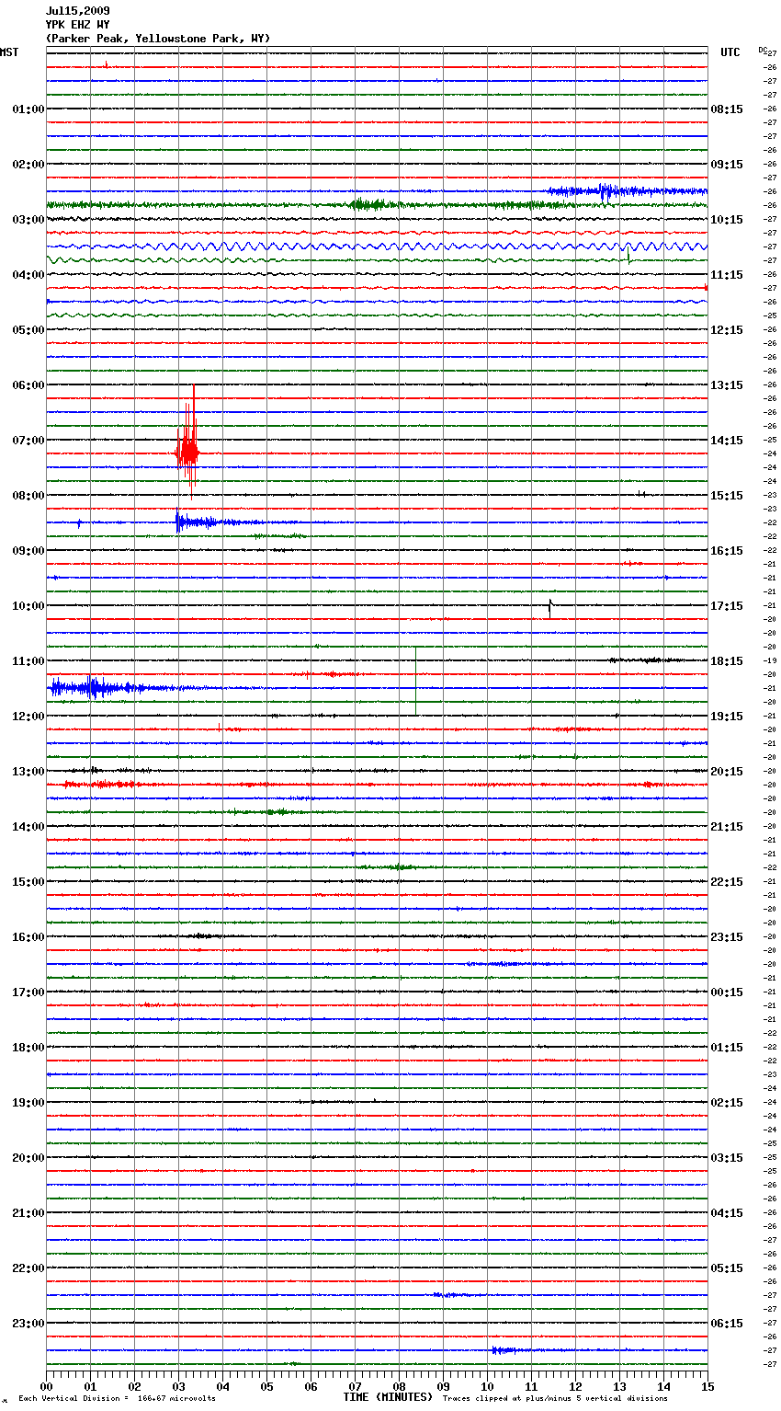Screen dimensions: 781x1411
Task: Click the '08:00' MST time label
Action: pyautogui.click(x=28, y=496)
